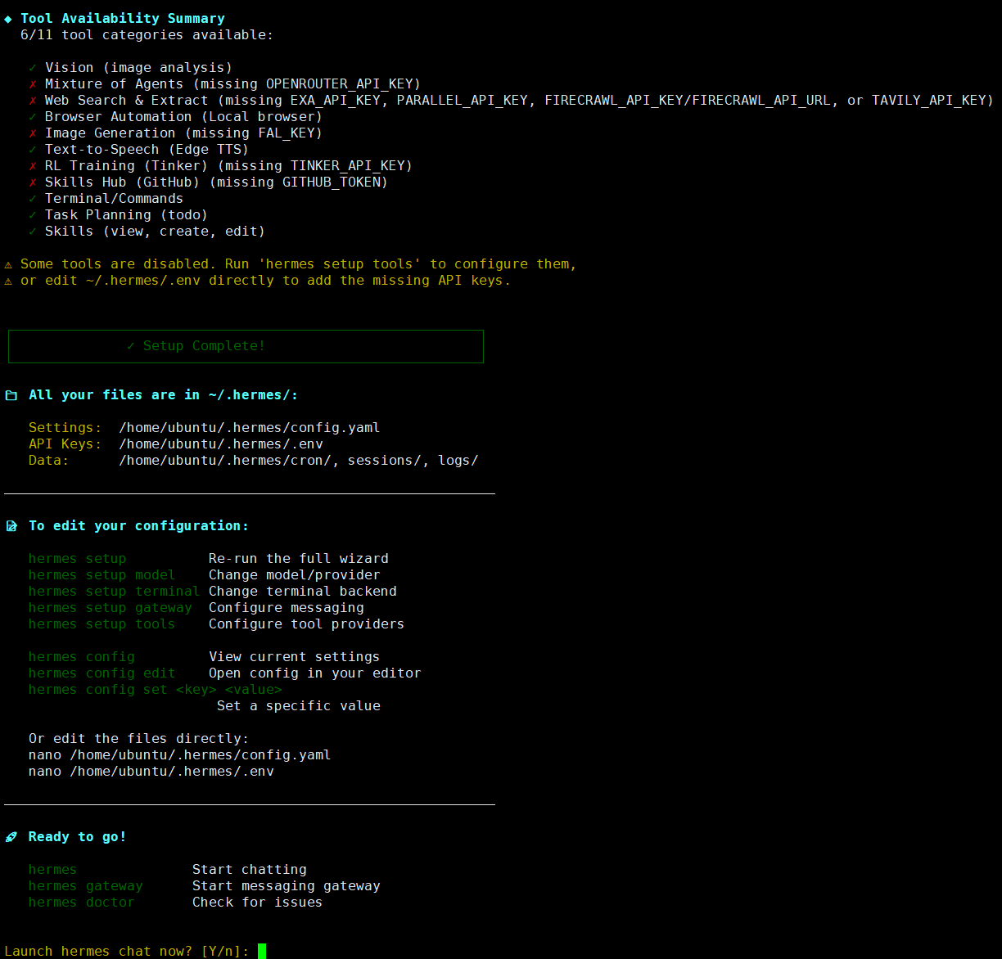Click the warning icon before 'or edit ~/.hermes/.env'
The width and height of the screenshot is (1002, 959).
tap(8, 281)
